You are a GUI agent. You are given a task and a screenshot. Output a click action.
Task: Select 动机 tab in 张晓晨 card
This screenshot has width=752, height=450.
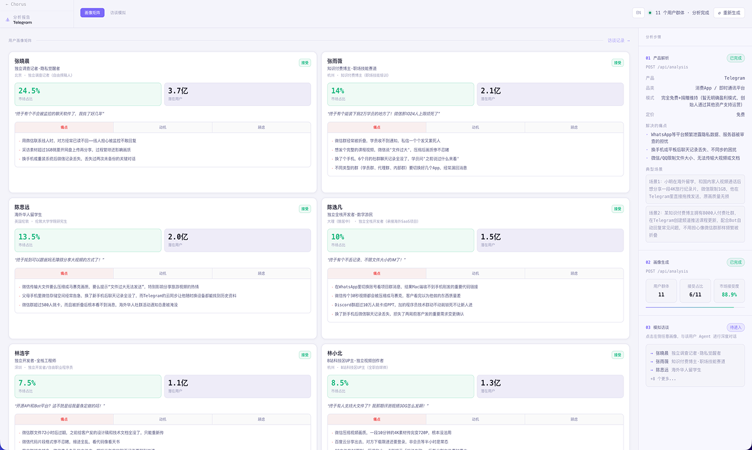163,127
